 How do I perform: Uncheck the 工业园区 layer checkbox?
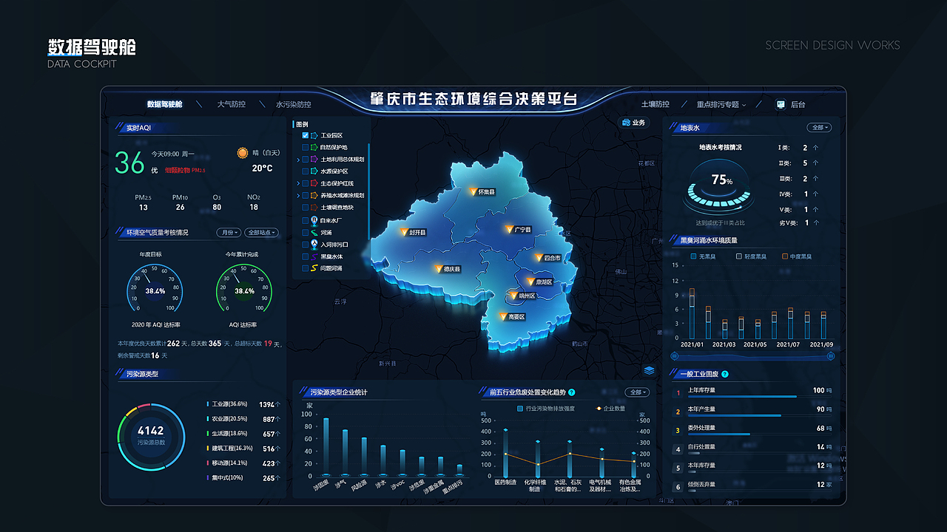pos(306,136)
